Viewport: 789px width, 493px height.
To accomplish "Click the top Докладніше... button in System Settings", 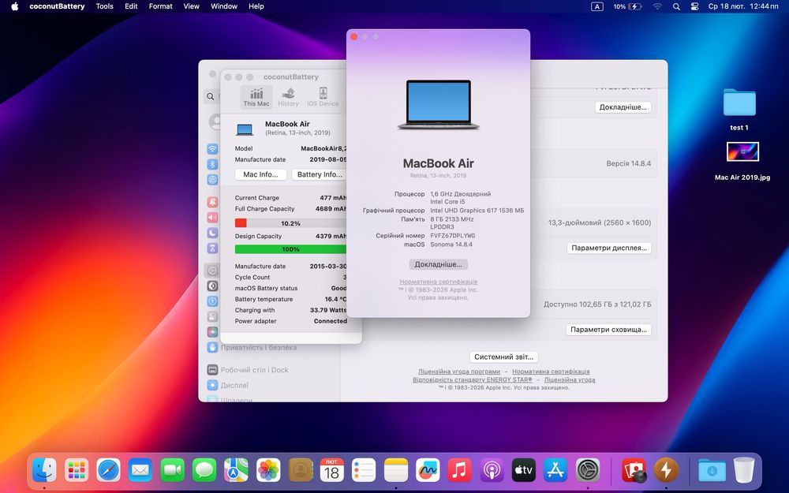I will 623,107.
